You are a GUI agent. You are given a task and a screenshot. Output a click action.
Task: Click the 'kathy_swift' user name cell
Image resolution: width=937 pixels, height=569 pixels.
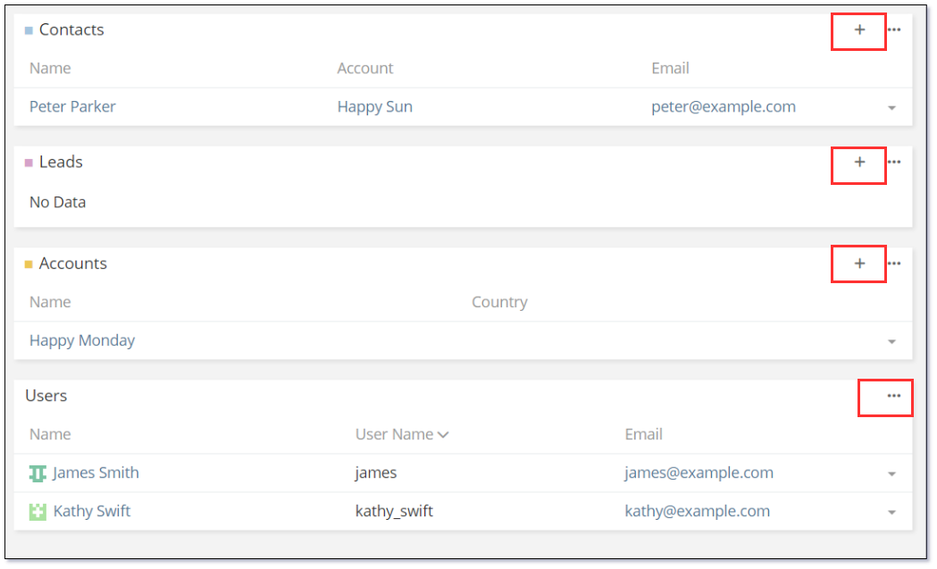[394, 511]
